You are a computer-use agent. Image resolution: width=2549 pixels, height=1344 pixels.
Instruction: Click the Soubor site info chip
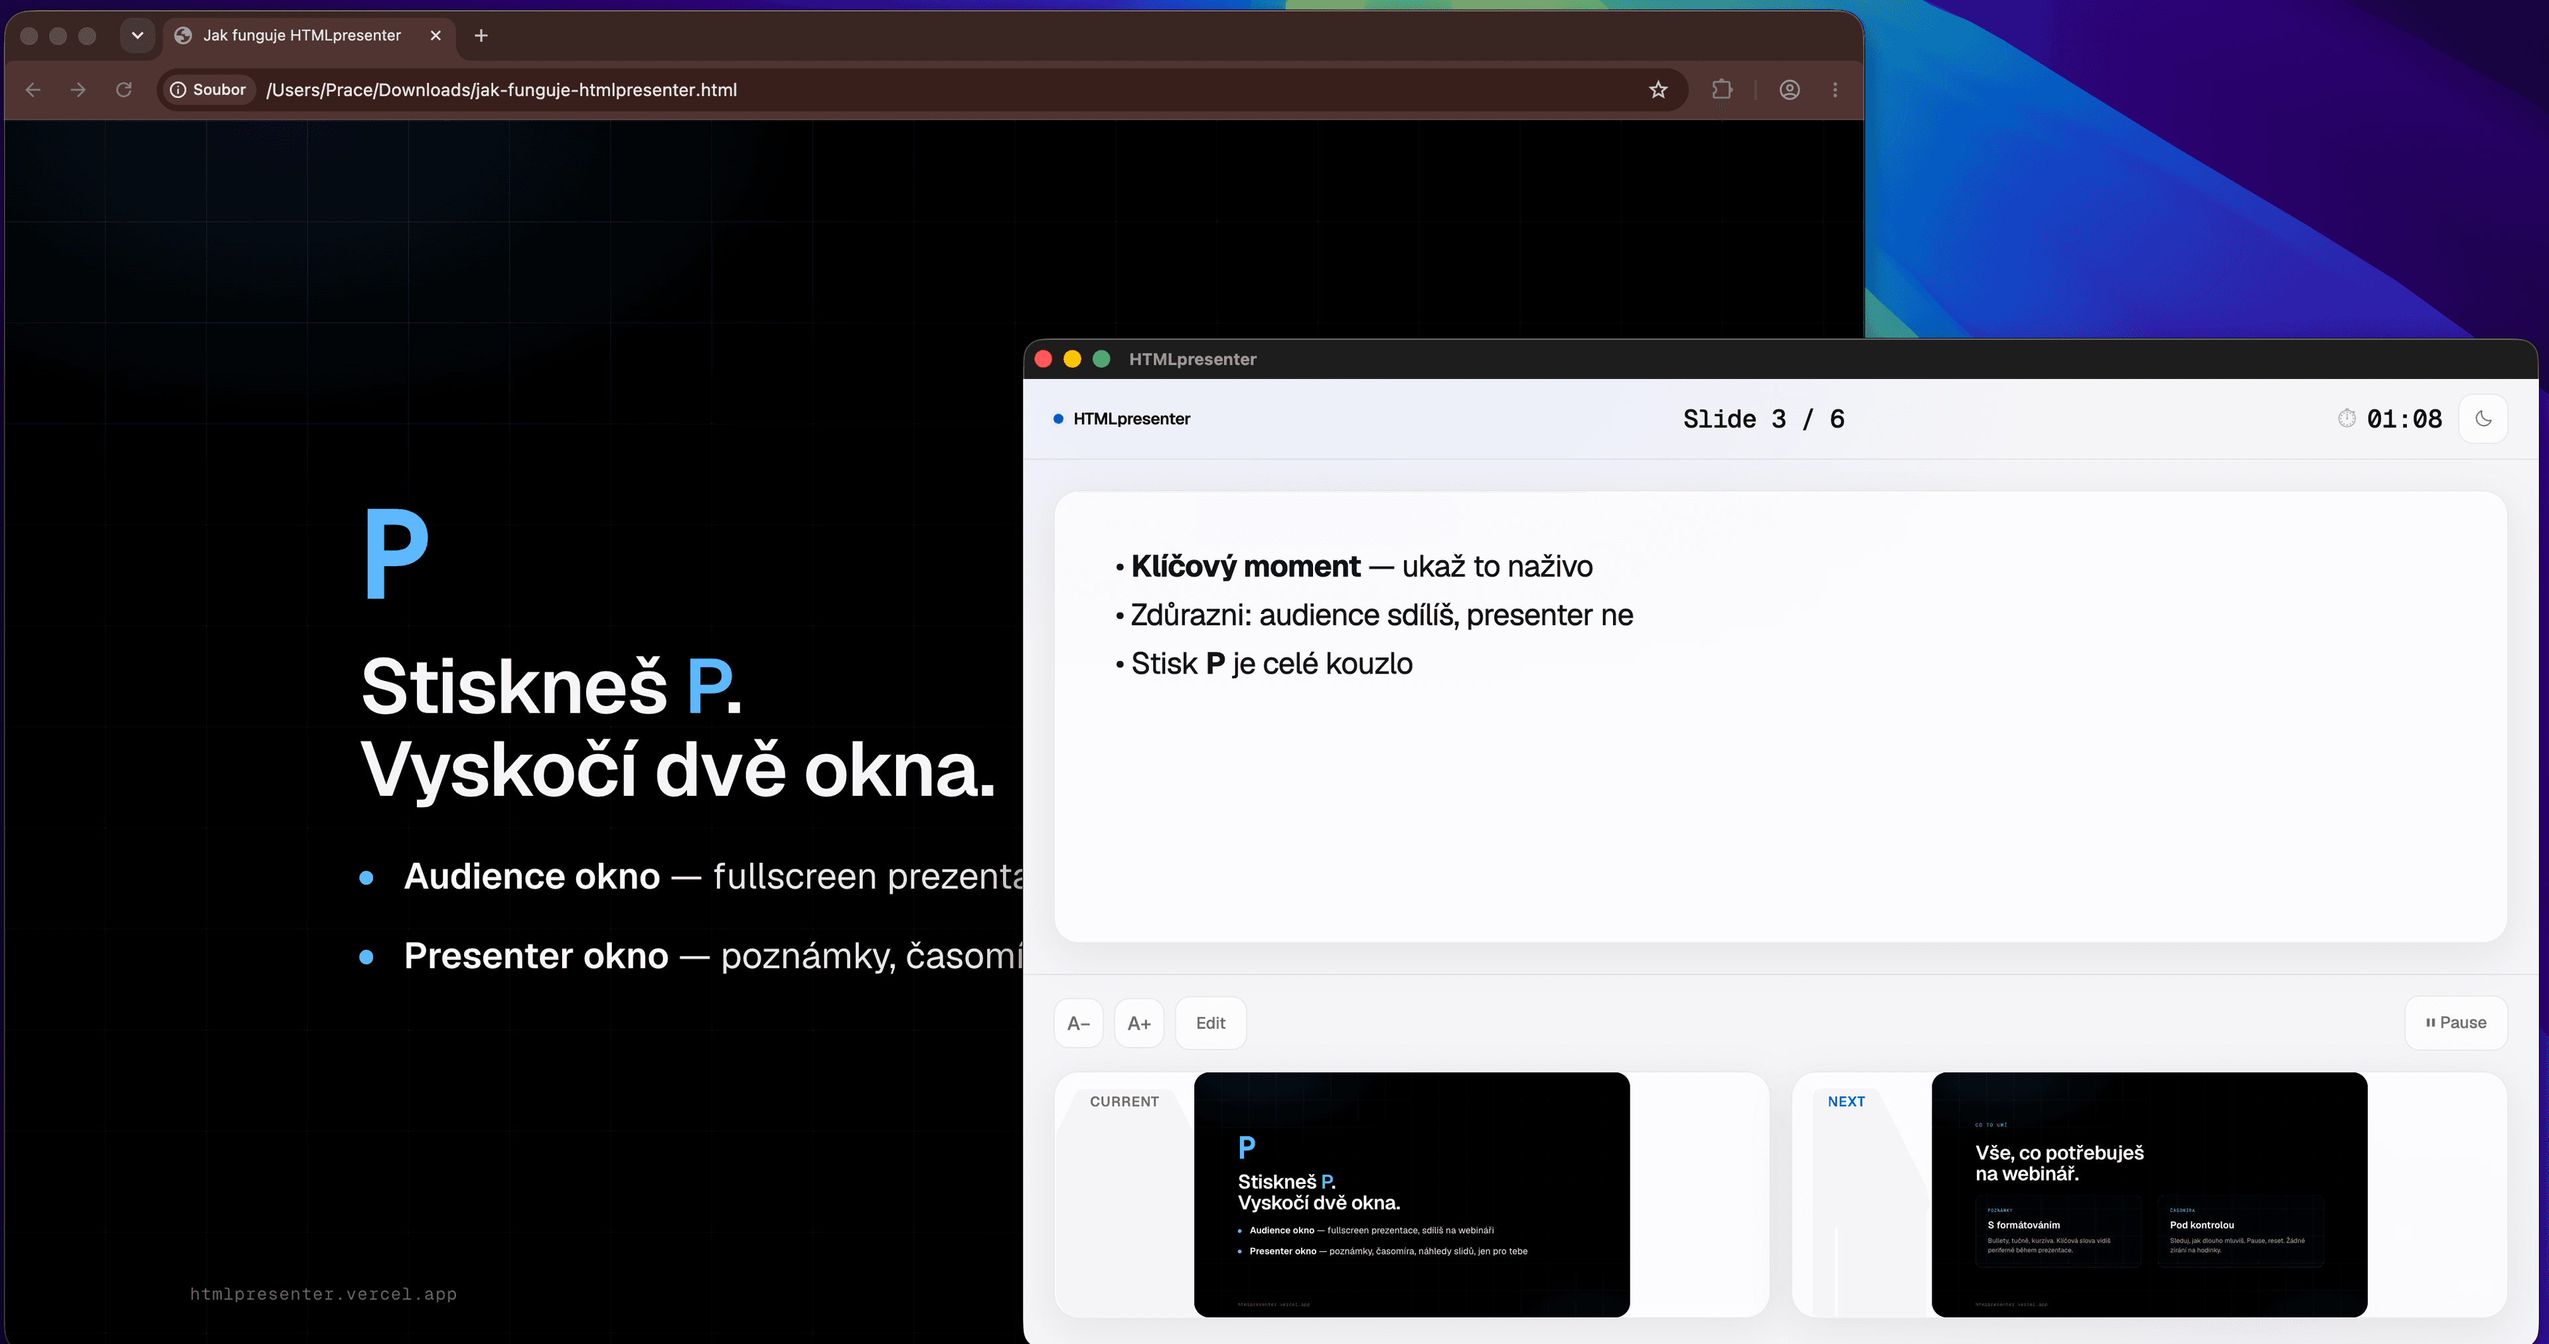[x=208, y=90]
